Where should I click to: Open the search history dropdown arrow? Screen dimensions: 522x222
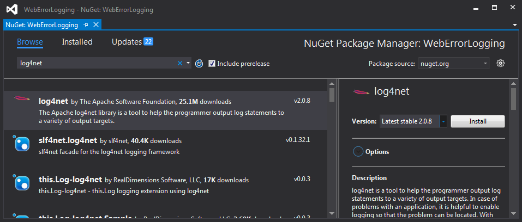pos(188,63)
